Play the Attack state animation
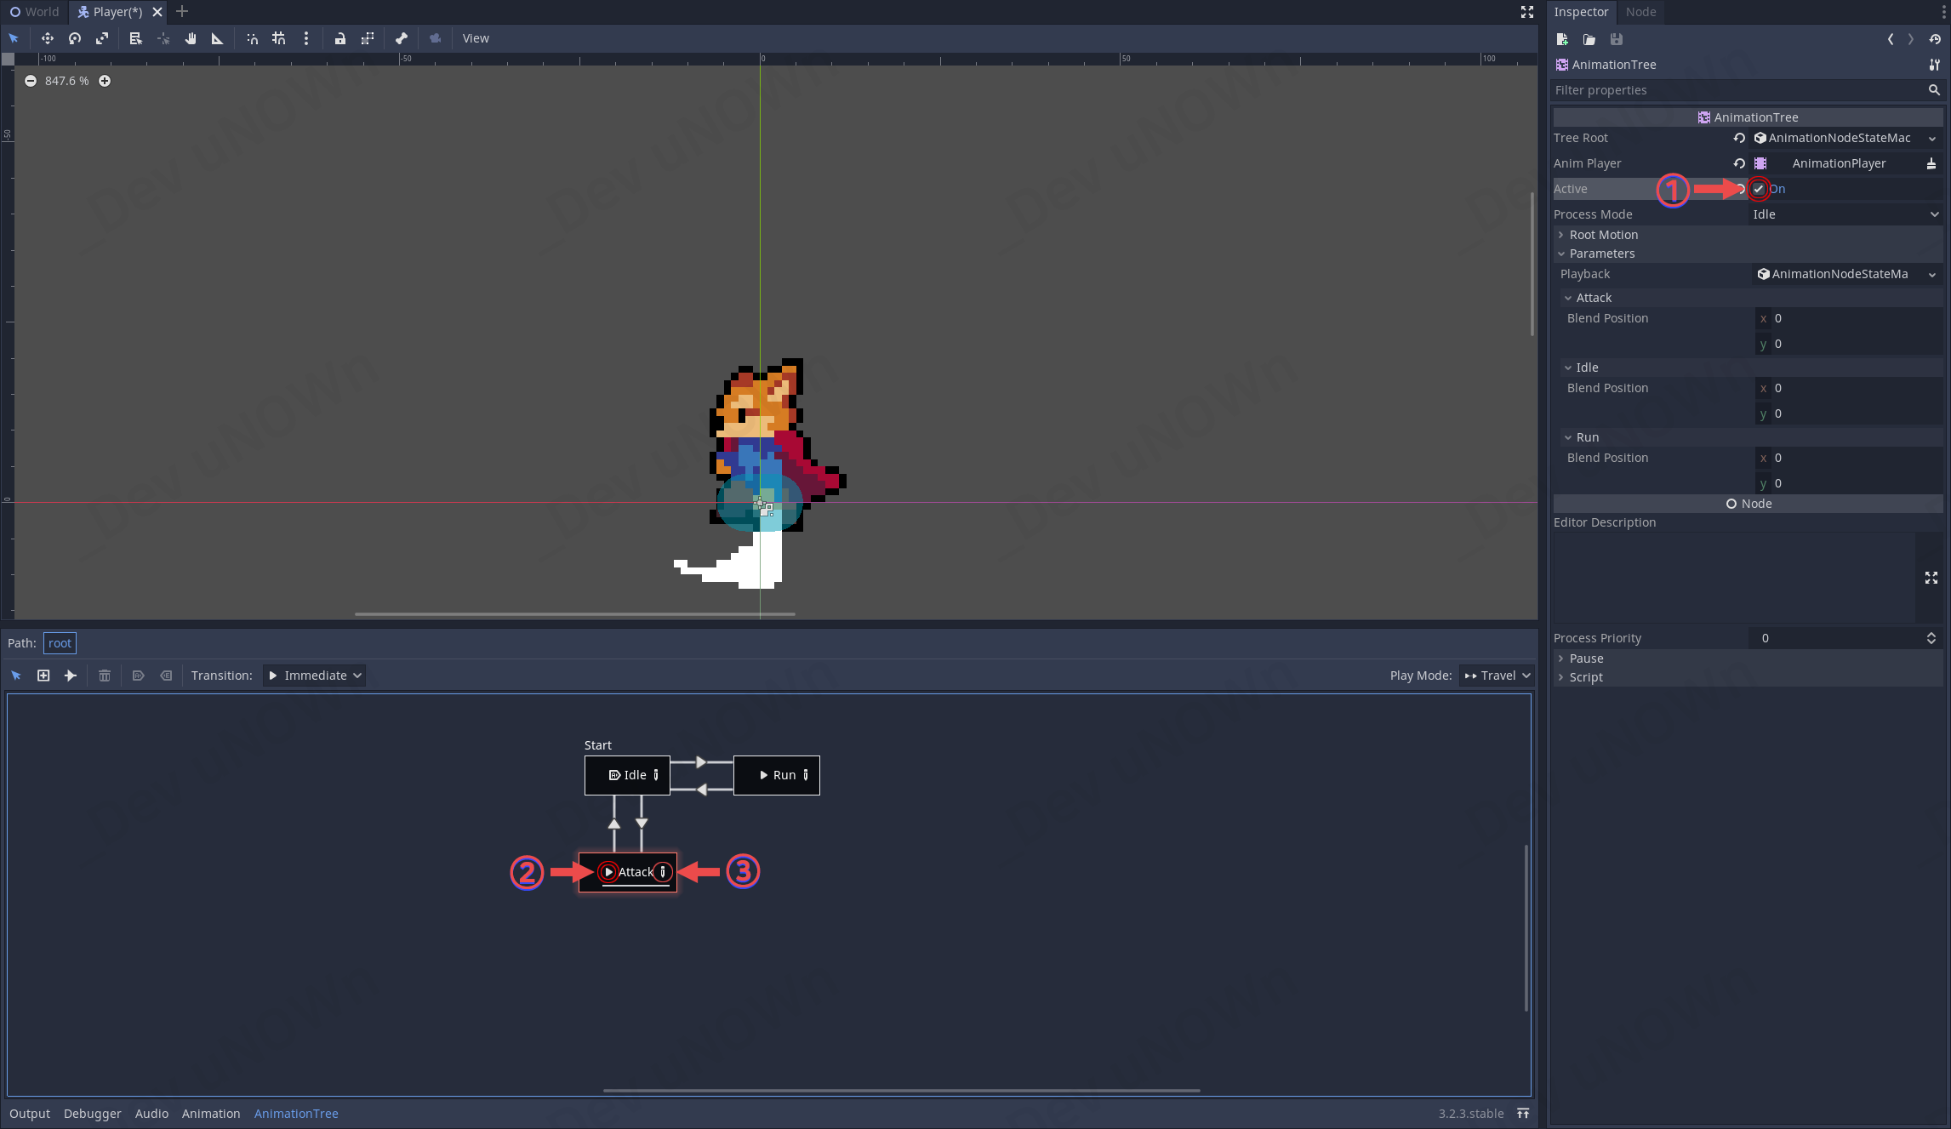1951x1129 pixels. point(608,872)
